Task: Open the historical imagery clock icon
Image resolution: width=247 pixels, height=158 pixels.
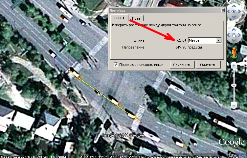Action: [52, 157]
